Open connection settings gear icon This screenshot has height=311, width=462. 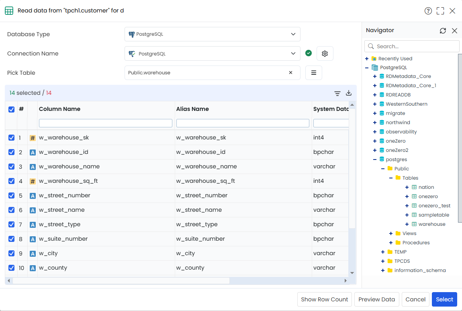325,54
